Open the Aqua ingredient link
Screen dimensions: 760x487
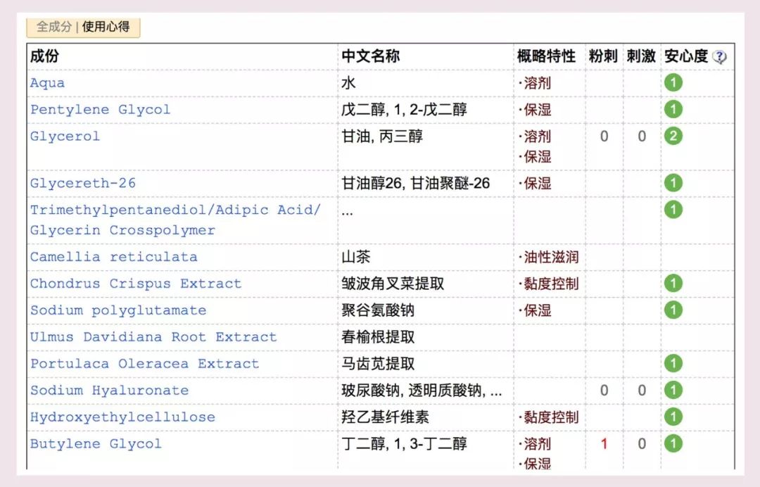coord(47,82)
